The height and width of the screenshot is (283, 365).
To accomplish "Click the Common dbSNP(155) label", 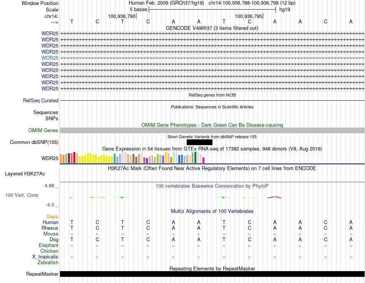I will pos(34,142).
